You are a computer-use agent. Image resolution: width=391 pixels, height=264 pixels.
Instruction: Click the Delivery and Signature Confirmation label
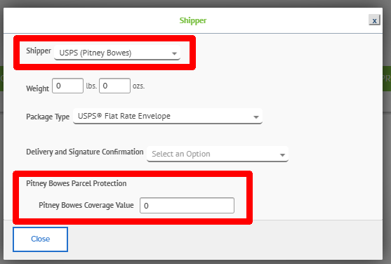[85, 152]
